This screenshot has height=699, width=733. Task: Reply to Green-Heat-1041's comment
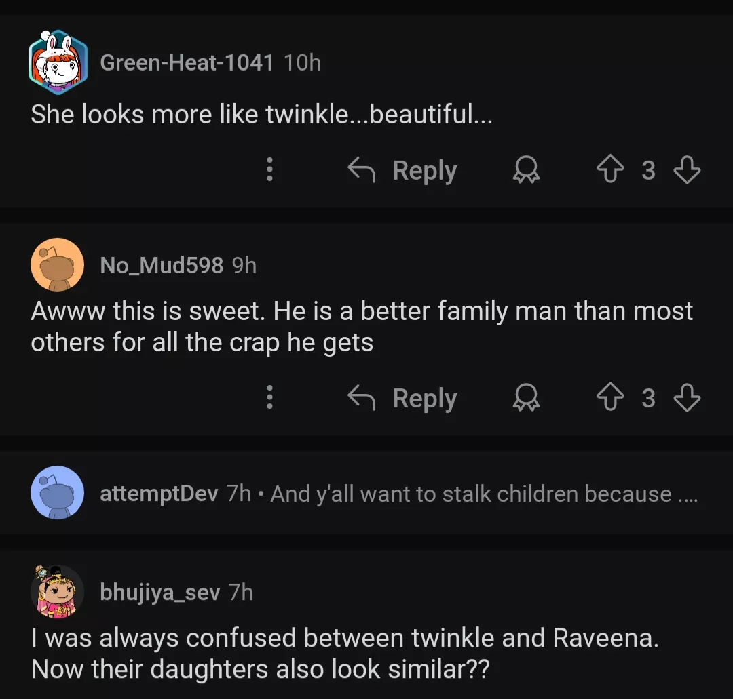point(402,170)
